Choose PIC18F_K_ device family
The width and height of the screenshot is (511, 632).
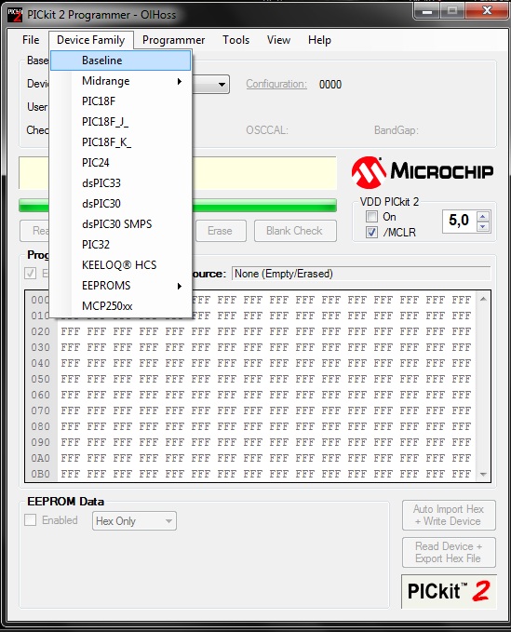tap(120, 142)
